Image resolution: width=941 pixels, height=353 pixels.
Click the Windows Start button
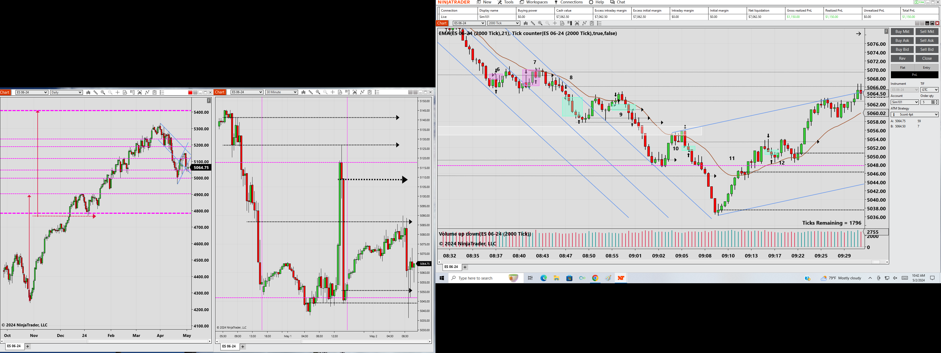click(x=442, y=278)
